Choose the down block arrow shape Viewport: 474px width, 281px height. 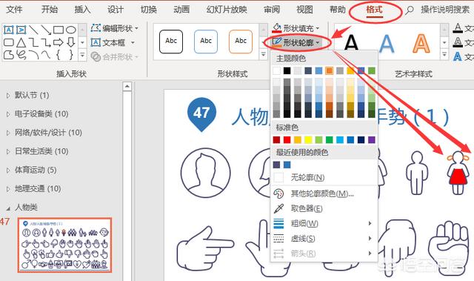[71, 42]
